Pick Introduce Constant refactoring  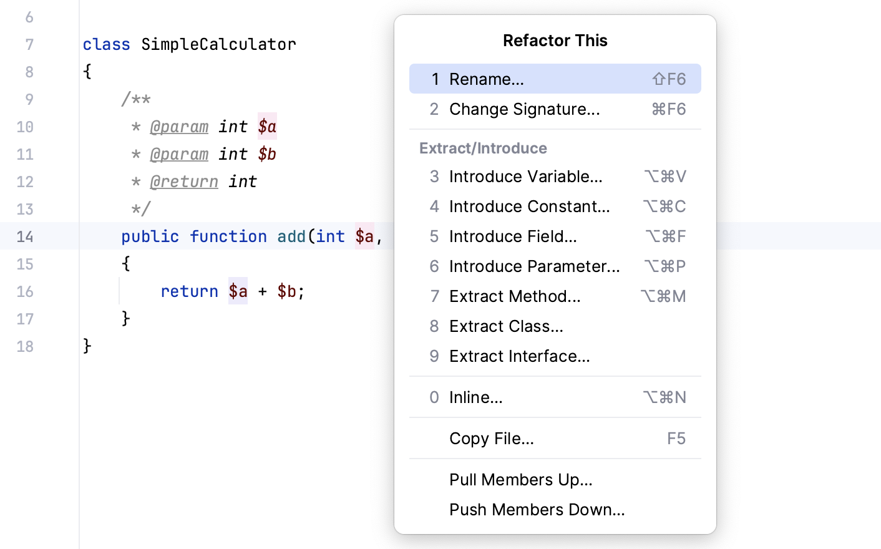pos(529,206)
